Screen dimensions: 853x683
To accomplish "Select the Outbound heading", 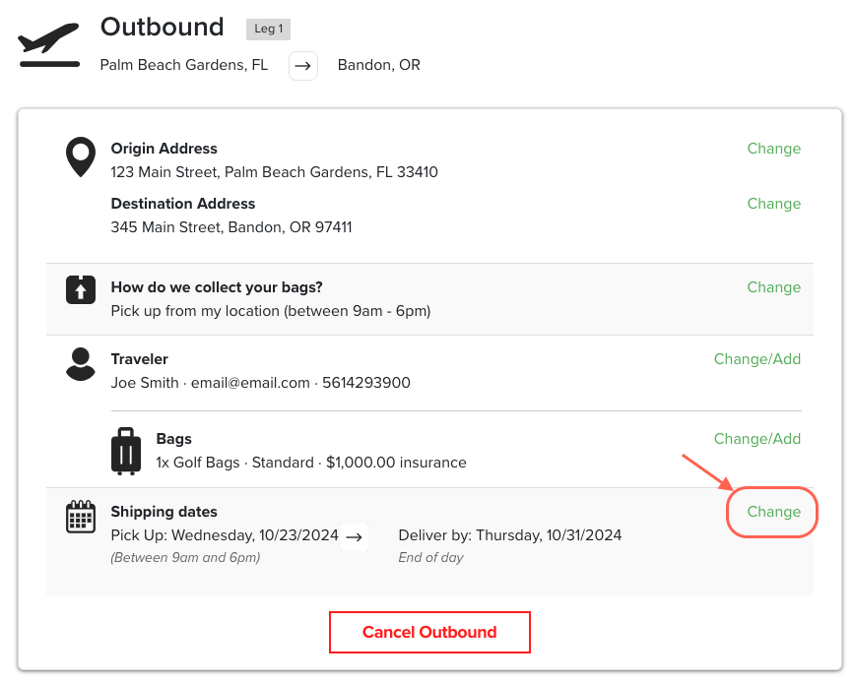I will (x=162, y=28).
